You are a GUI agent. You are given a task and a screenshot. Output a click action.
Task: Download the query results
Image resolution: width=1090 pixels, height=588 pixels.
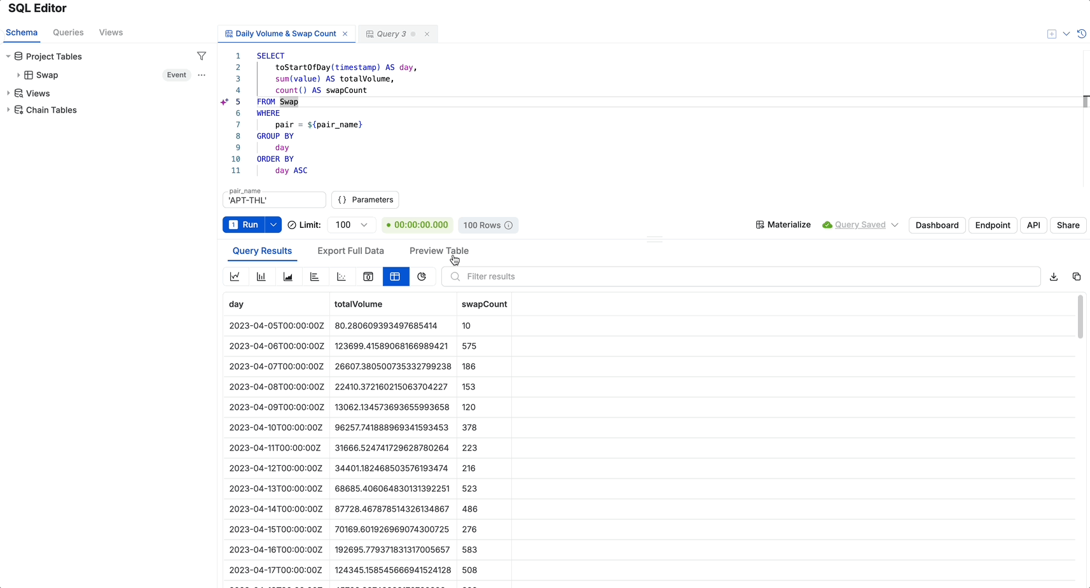coord(1054,277)
